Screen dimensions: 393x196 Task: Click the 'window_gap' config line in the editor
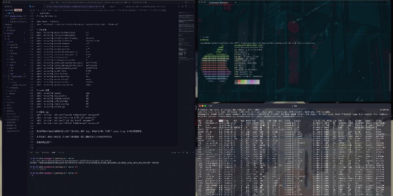[63, 107]
